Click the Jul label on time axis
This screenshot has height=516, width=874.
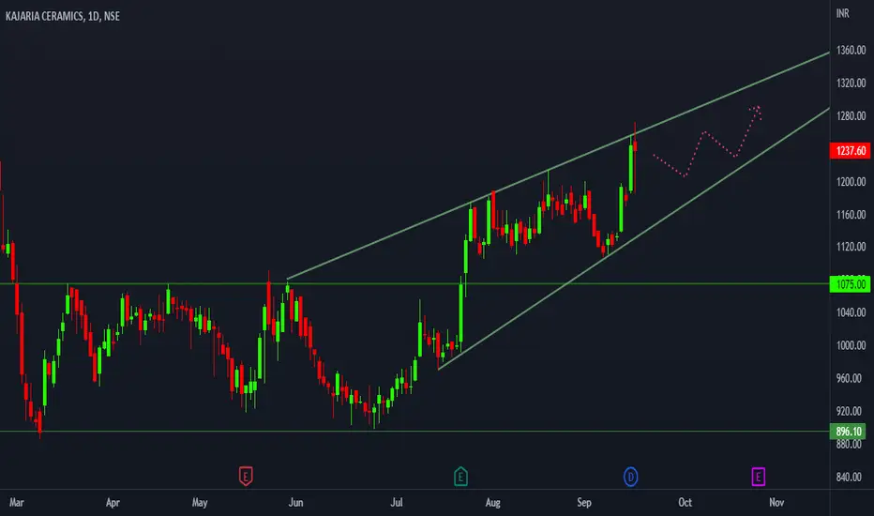tap(397, 503)
